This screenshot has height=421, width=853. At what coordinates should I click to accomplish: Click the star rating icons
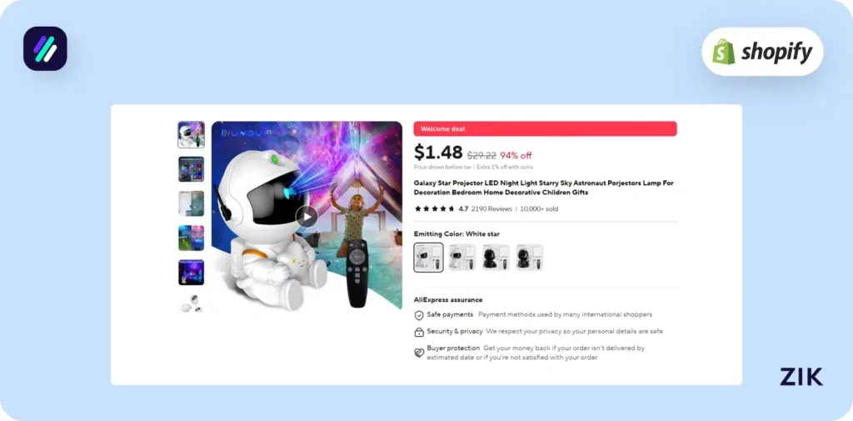click(x=434, y=208)
